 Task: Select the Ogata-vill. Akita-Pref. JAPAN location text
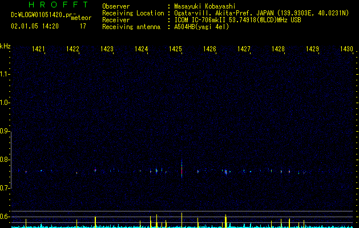click(261, 13)
